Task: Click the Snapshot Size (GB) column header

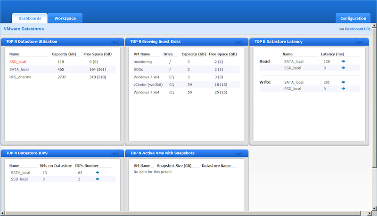Action: 174,166
